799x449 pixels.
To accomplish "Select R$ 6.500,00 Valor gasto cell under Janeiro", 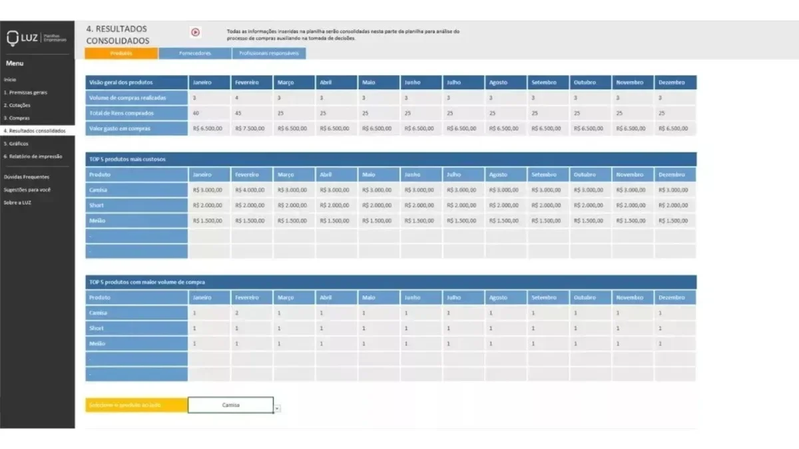I will tap(209, 128).
